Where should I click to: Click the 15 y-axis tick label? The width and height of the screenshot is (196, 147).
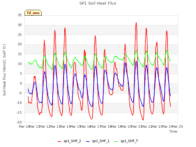[x=20, y=54]
